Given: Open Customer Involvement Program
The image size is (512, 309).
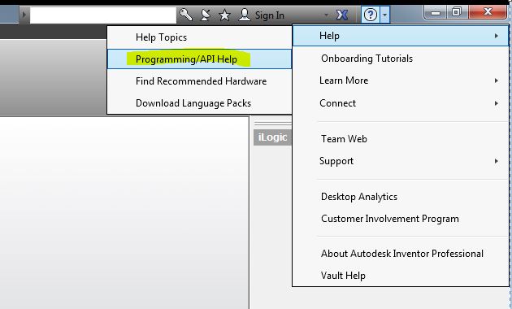Looking at the screenshot, I should [x=401, y=219].
